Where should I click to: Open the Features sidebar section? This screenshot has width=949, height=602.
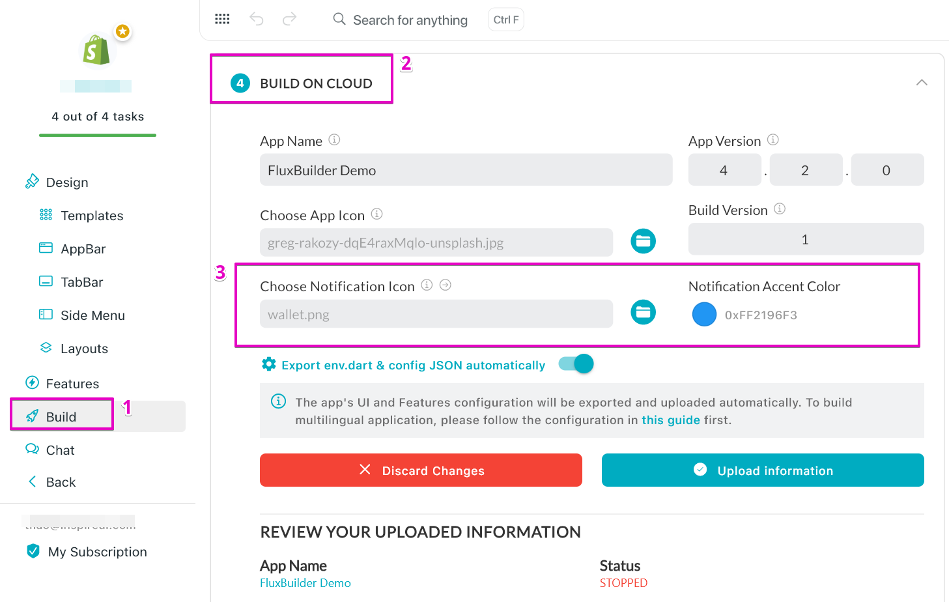(x=72, y=384)
